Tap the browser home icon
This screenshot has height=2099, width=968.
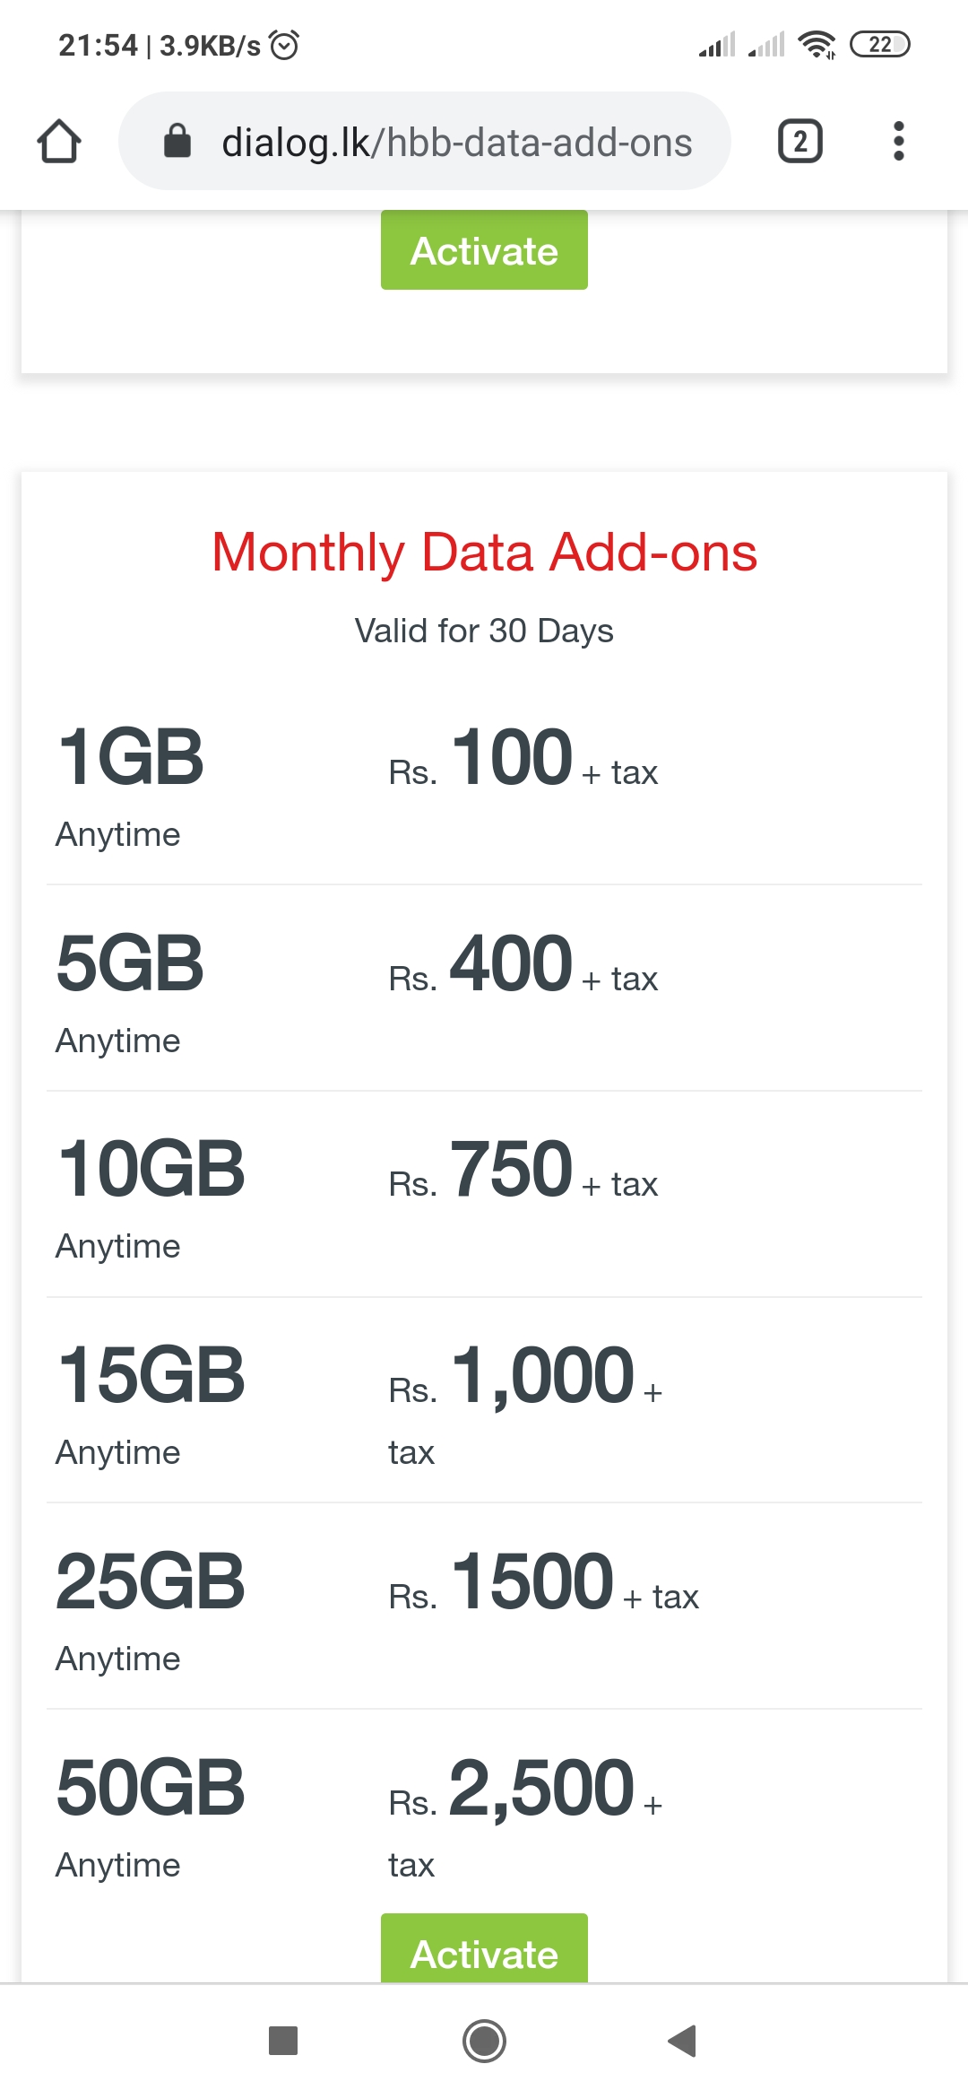pyautogui.click(x=59, y=142)
